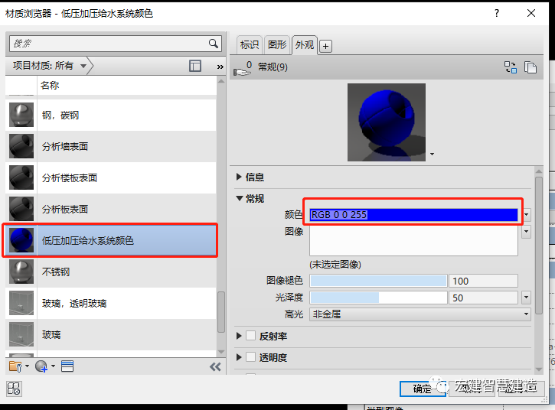Click the create new material icon
This screenshot has height=410, width=555.
click(41, 366)
